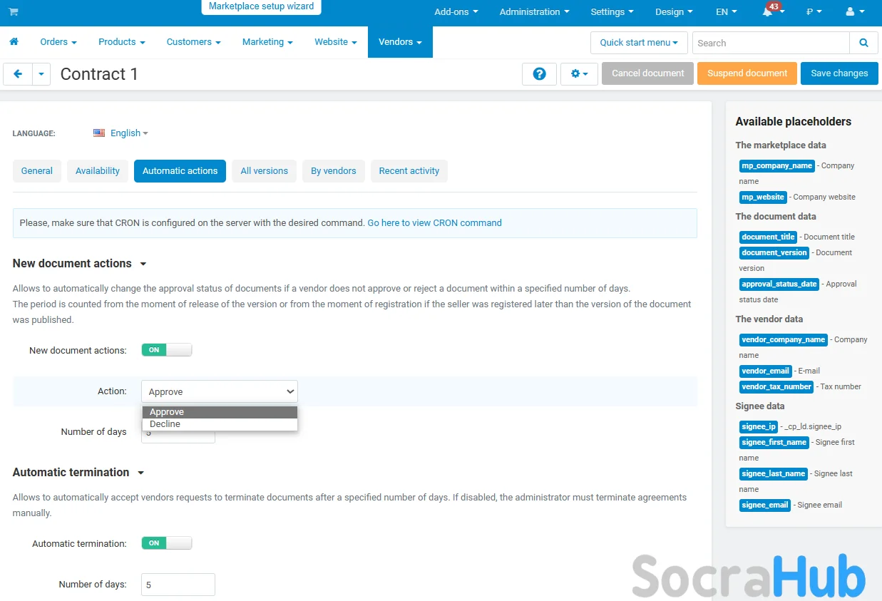Open the Action dropdown showing Approve
The height and width of the screenshot is (601, 882).
click(x=220, y=391)
